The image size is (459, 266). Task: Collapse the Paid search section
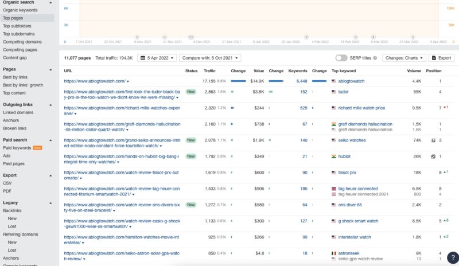(x=50, y=140)
